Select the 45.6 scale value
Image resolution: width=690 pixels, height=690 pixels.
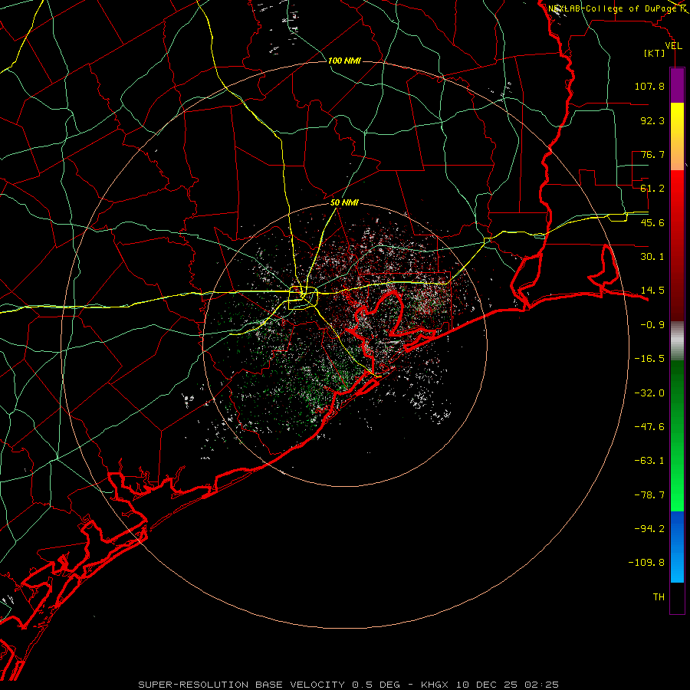pos(652,222)
